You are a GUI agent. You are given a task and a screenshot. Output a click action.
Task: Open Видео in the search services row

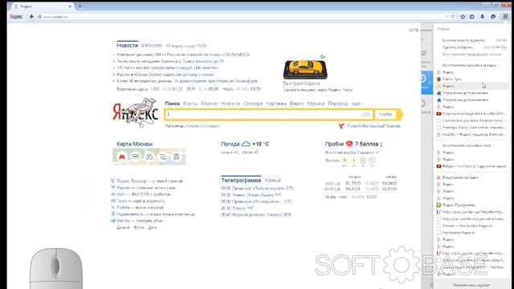point(296,104)
